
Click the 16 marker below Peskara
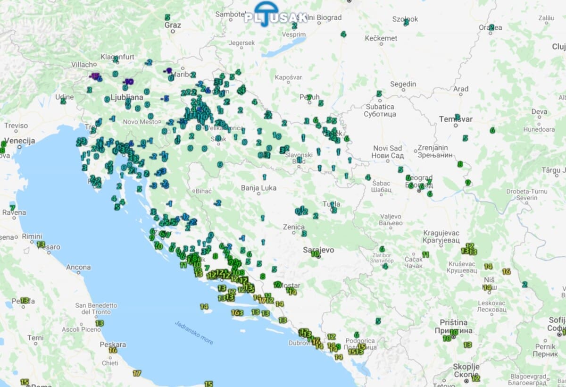point(113,350)
